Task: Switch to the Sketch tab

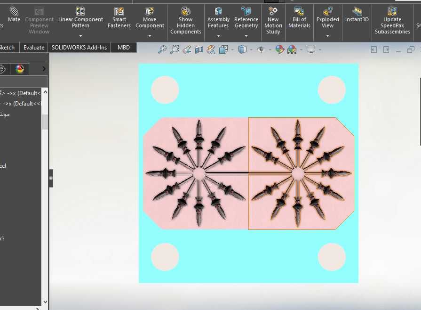Action: click(x=8, y=48)
